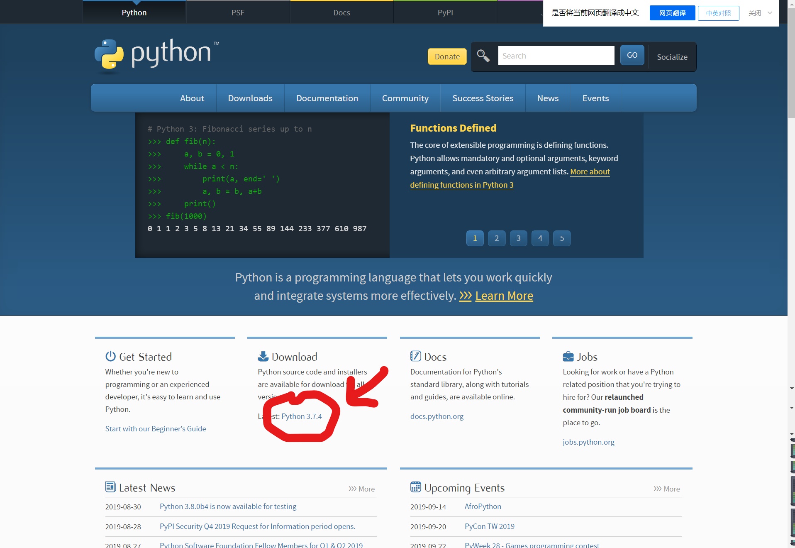
Task: Open the Downloads menu
Action: 250,98
